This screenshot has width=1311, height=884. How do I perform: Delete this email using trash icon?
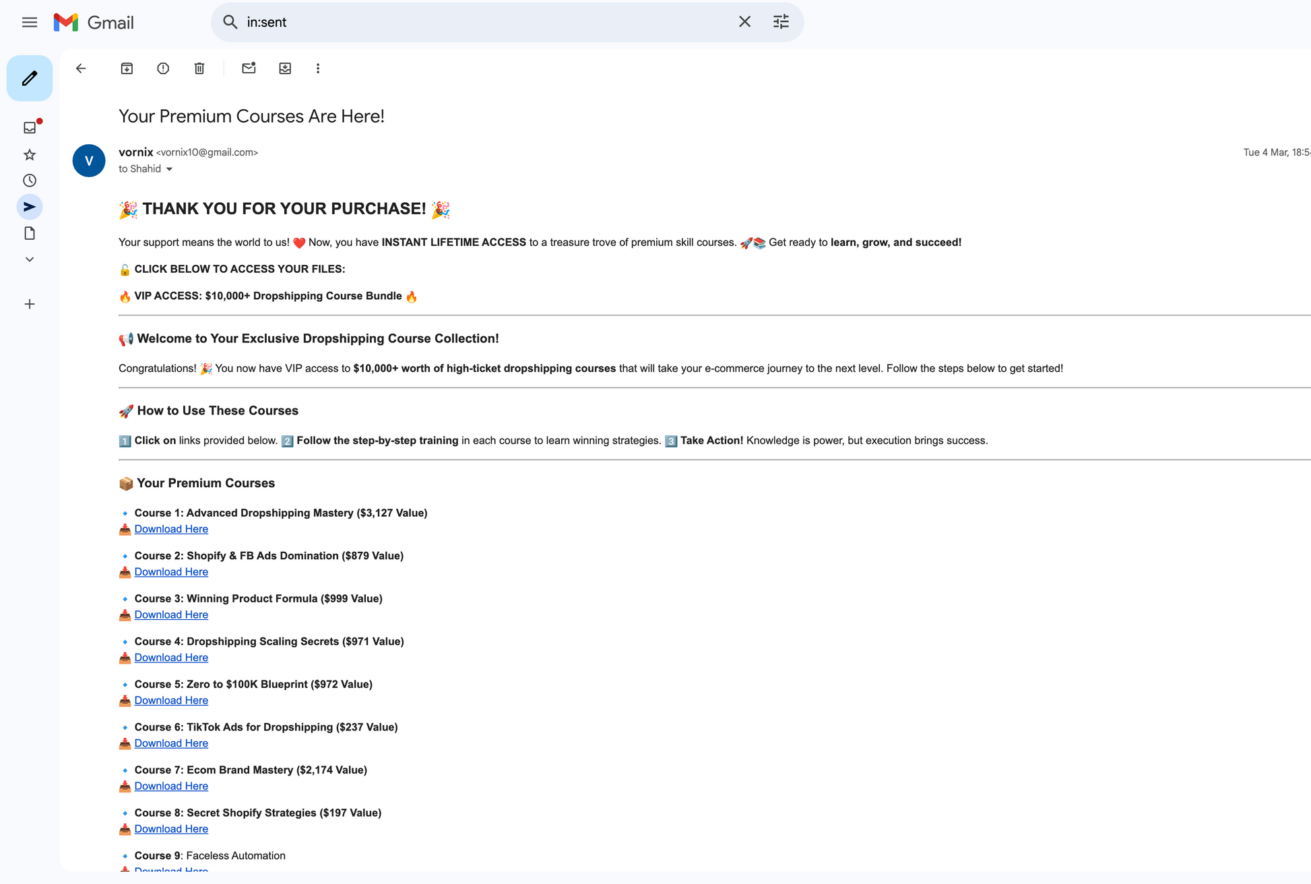click(199, 68)
